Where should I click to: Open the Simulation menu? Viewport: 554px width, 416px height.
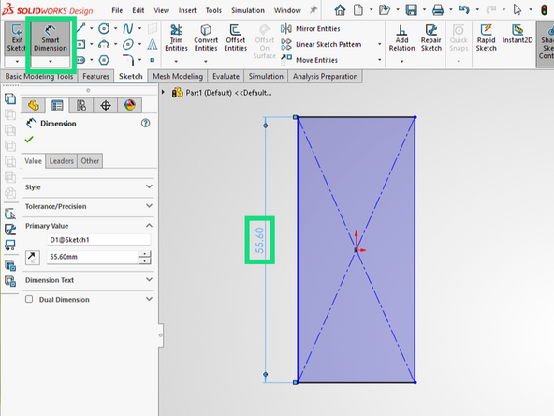[248, 10]
